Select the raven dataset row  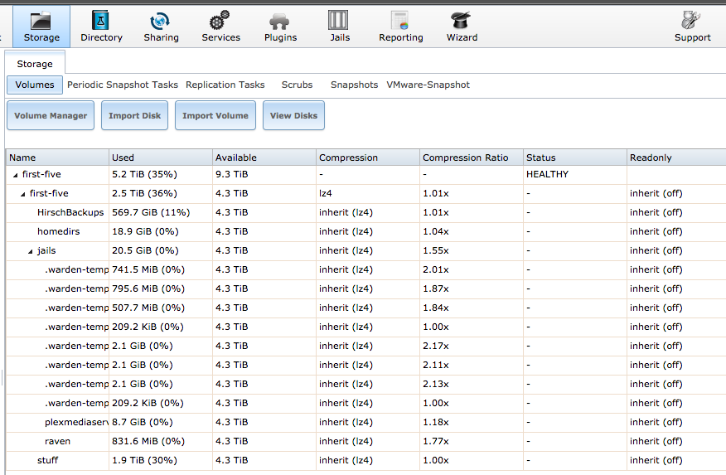tap(365, 441)
